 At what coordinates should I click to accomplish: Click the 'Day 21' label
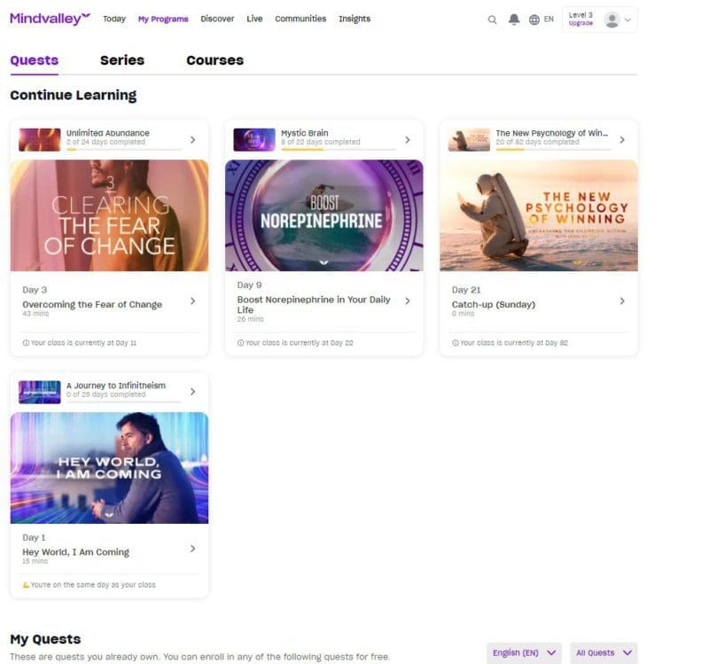point(466,290)
